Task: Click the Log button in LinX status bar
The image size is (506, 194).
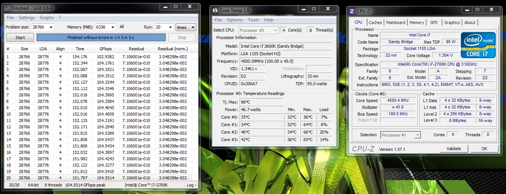Action: (x=191, y=185)
